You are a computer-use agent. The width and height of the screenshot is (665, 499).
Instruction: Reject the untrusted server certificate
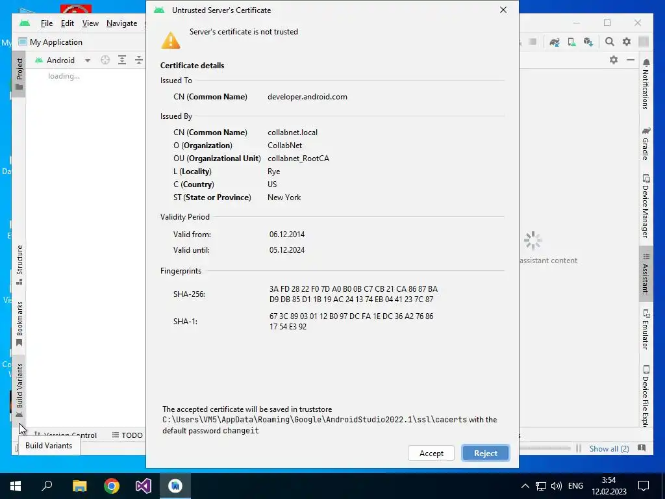tap(486, 453)
